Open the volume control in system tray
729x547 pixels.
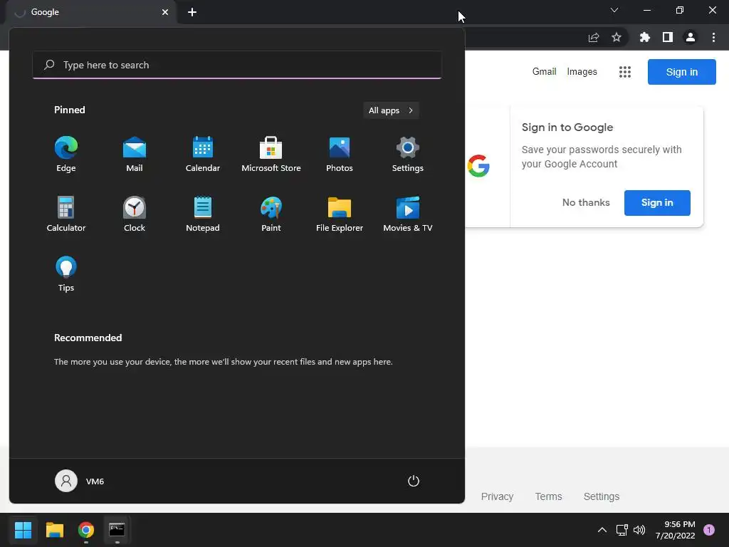pos(639,530)
